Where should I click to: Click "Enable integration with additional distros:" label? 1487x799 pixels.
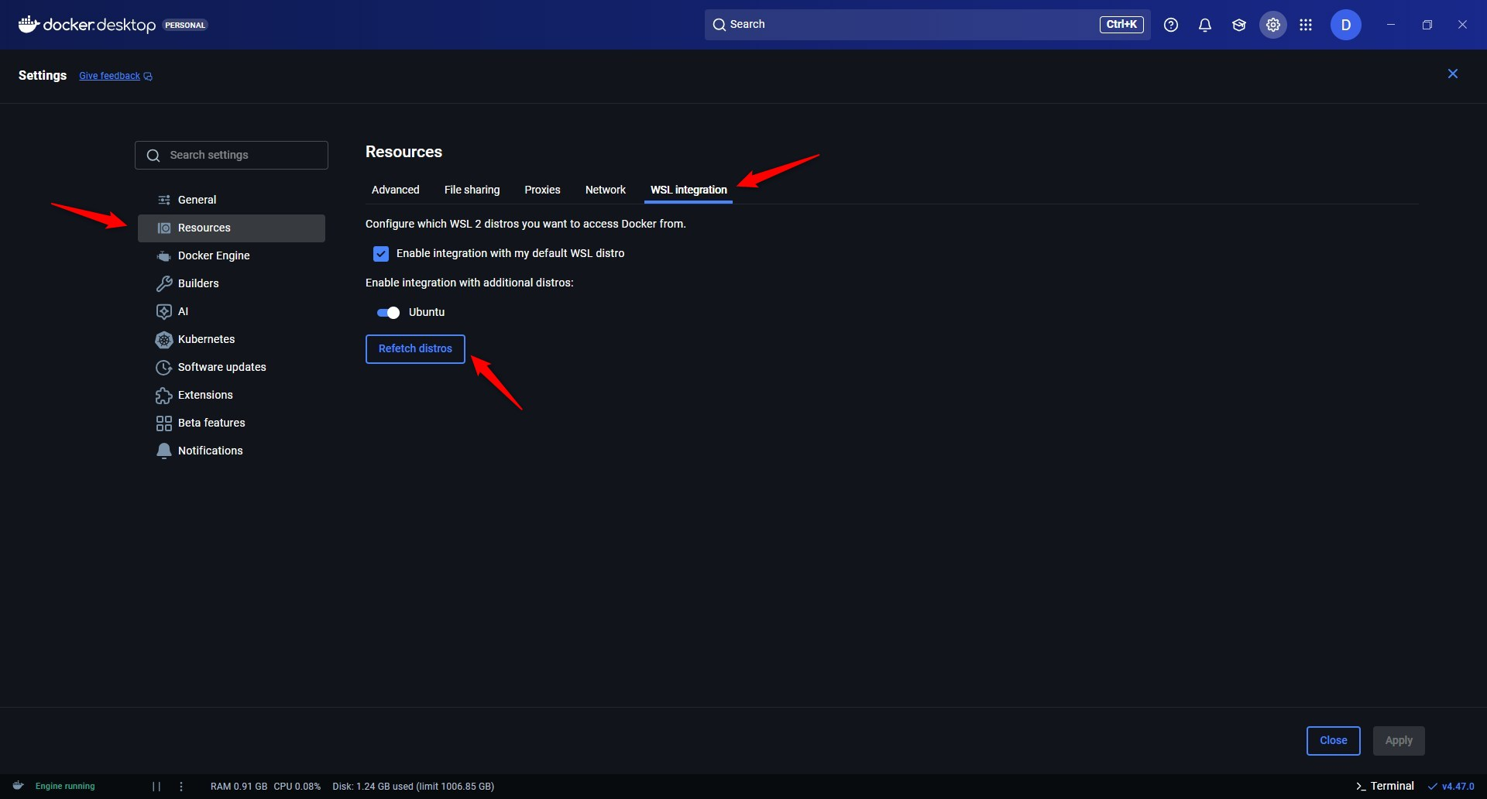click(x=469, y=283)
